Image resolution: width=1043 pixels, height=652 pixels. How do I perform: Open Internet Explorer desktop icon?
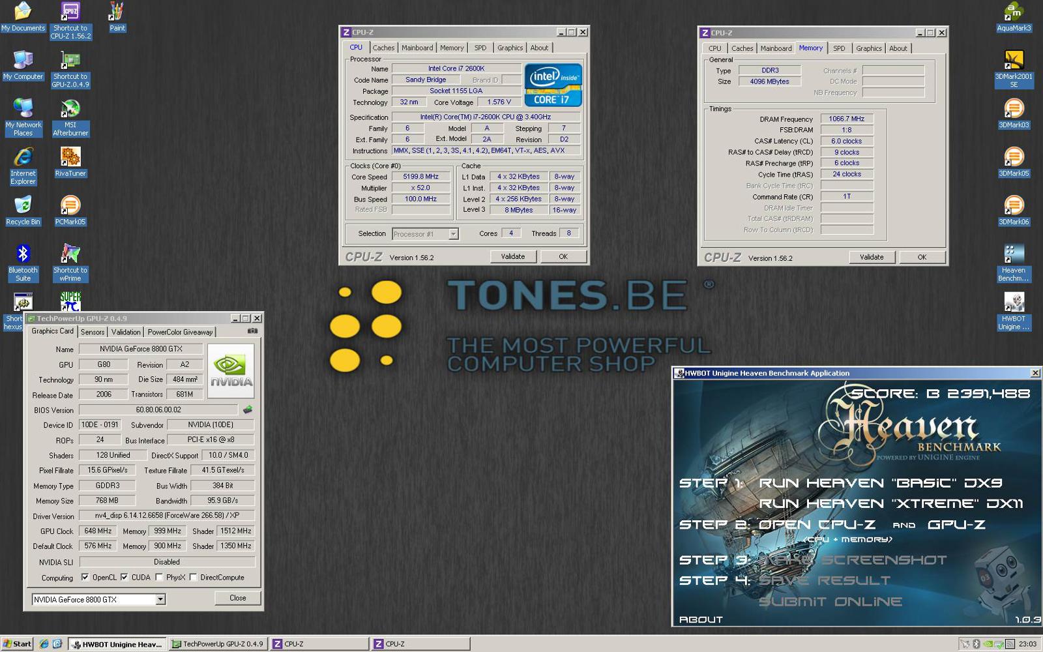click(23, 166)
